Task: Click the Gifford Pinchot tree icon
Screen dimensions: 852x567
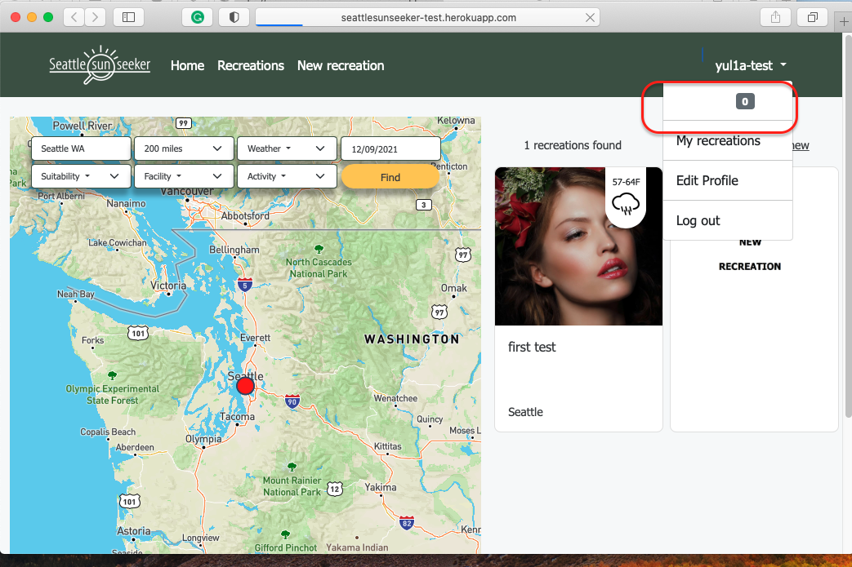Action: click(285, 534)
